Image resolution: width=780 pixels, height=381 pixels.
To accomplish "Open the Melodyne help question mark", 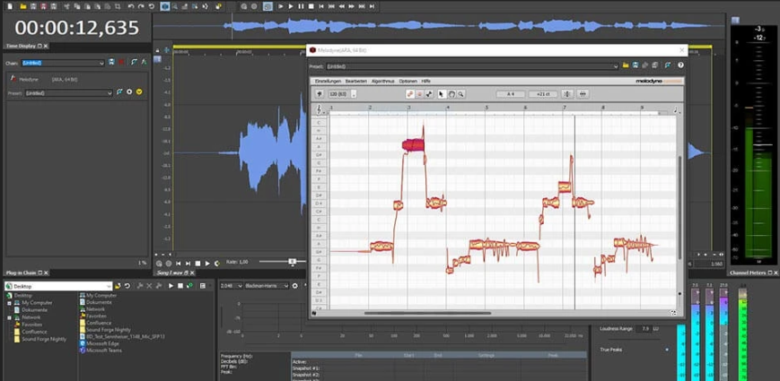I will (680, 65).
